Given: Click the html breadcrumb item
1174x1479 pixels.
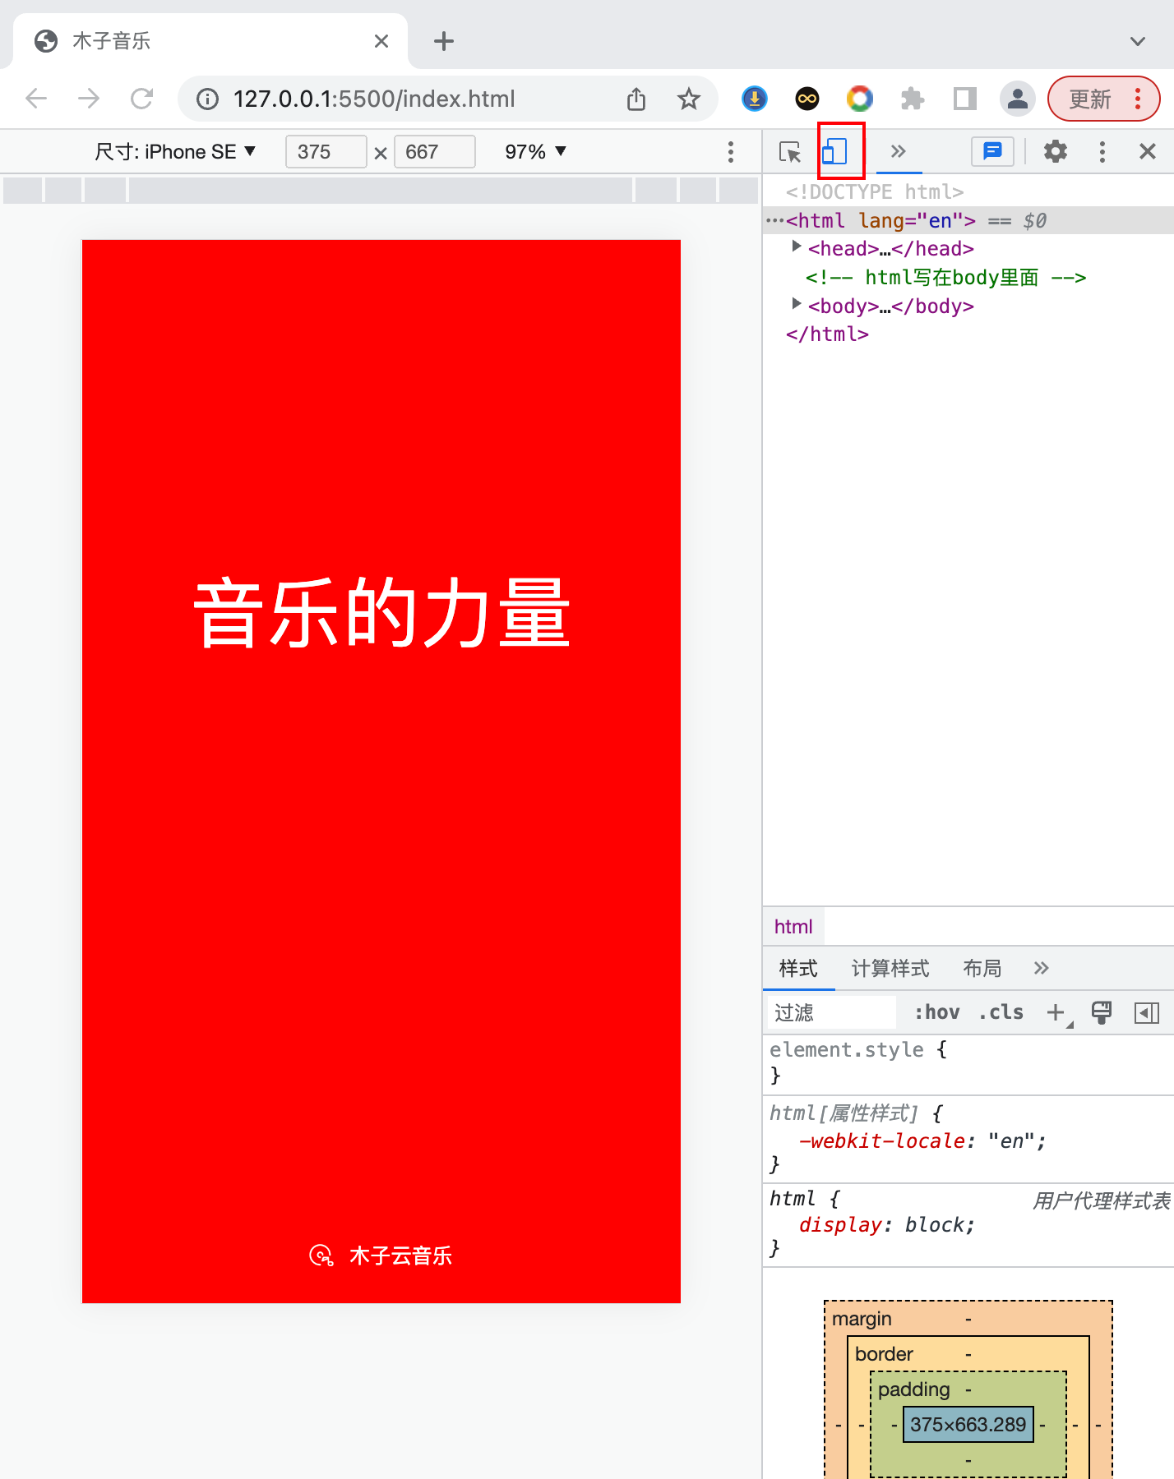Looking at the screenshot, I should 793,927.
